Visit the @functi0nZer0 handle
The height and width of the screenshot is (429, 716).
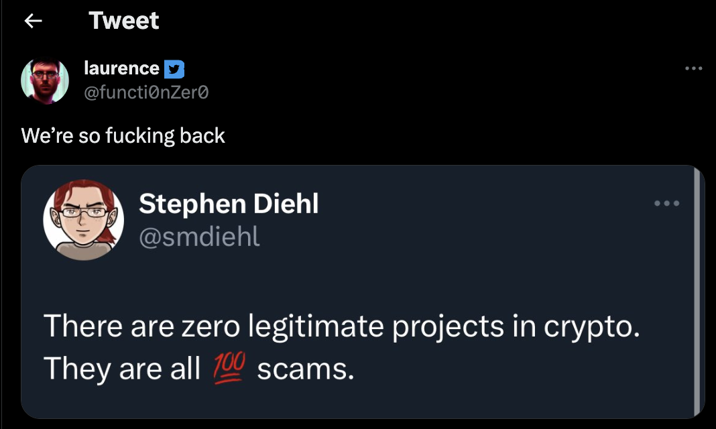[146, 93]
